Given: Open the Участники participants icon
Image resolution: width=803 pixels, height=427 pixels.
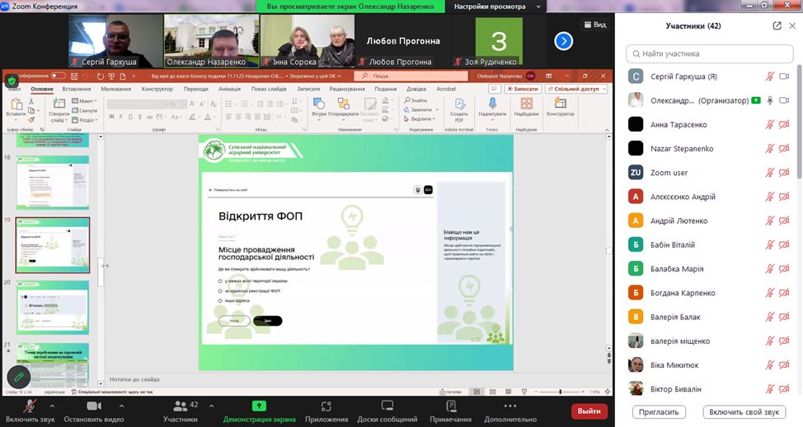Looking at the screenshot, I should coord(180,406).
